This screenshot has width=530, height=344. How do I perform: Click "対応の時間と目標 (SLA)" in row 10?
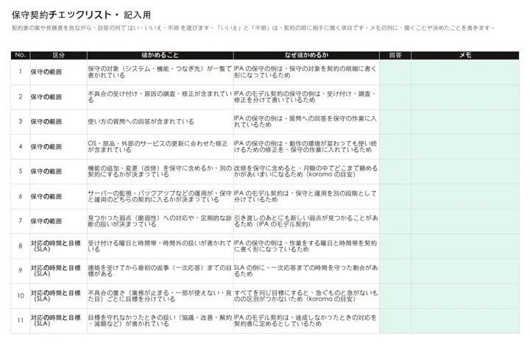click(56, 295)
